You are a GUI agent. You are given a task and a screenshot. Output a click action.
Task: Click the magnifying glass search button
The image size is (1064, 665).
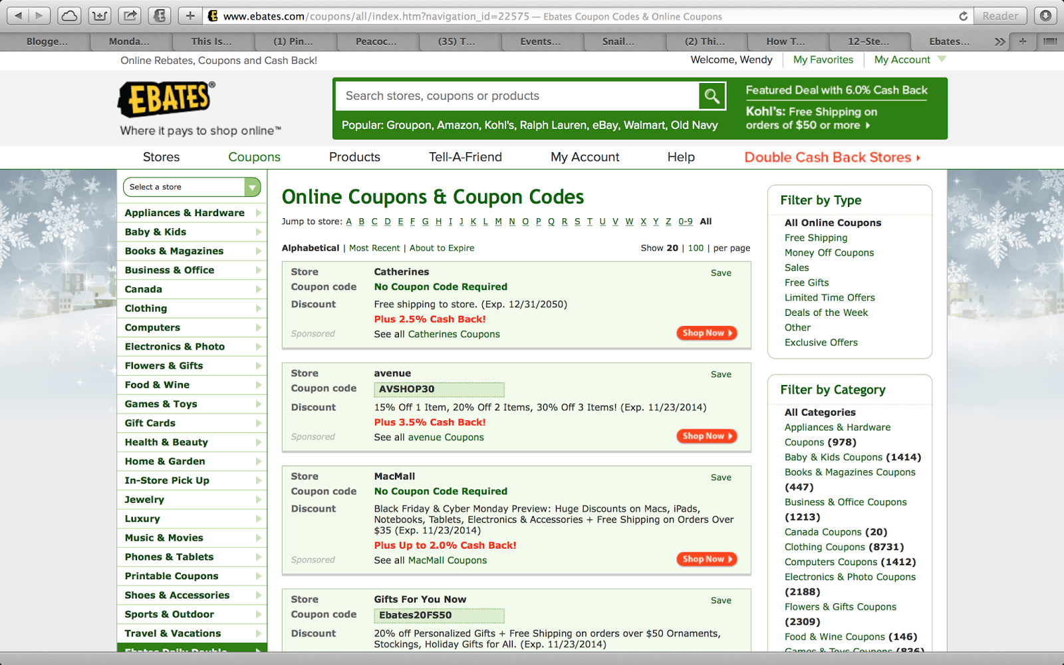(712, 96)
